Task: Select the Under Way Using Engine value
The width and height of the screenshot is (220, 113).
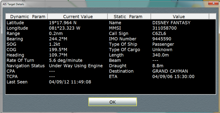Action: pos(76,66)
